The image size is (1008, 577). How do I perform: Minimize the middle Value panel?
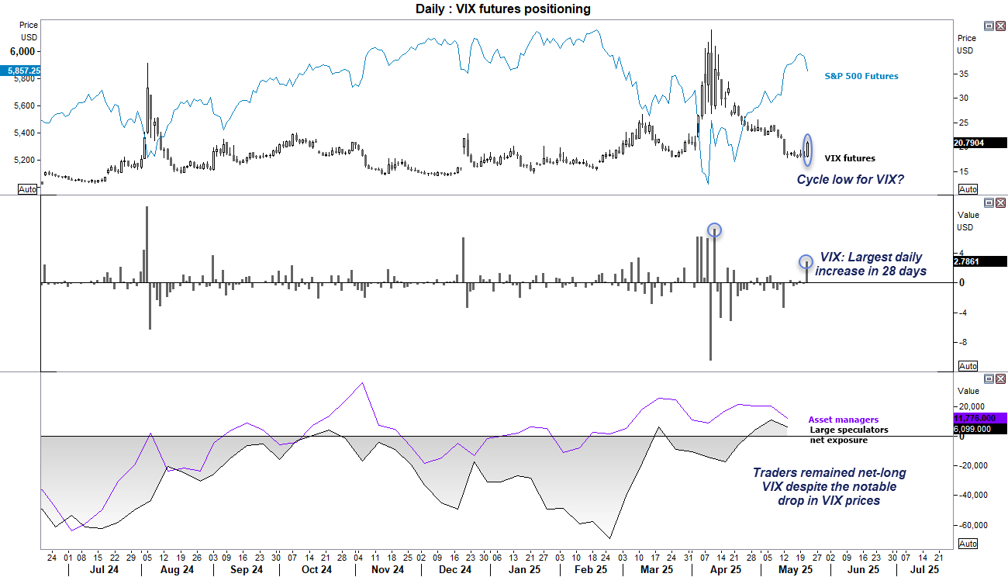989,203
